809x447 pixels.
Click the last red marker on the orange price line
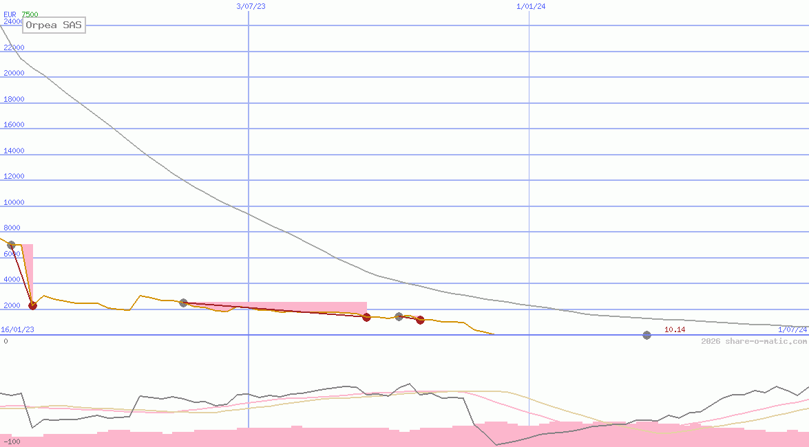[420, 320]
